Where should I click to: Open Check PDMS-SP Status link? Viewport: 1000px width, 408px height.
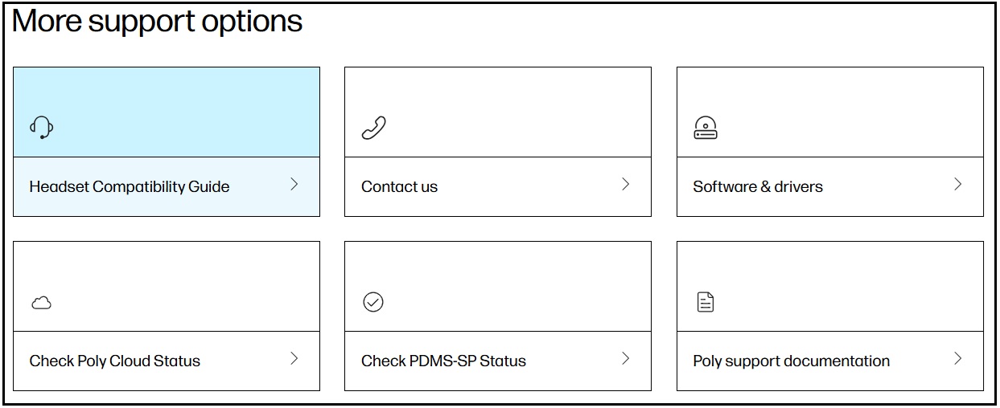[x=443, y=361]
